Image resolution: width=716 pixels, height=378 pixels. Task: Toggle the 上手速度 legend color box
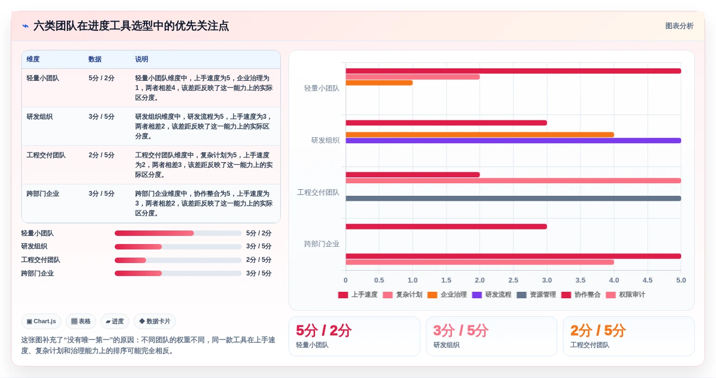pos(343,294)
